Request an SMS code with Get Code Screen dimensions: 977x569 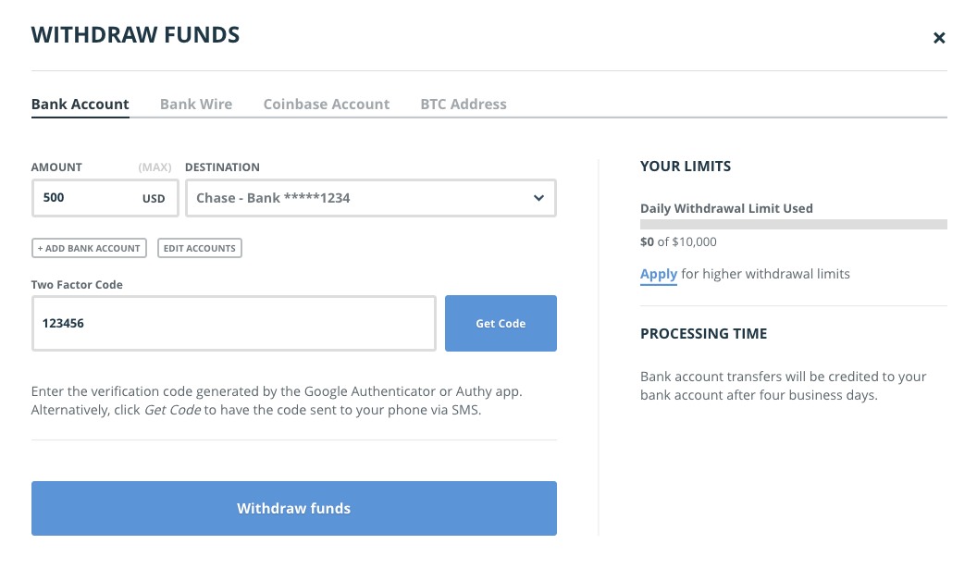click(x=501, y=324)
